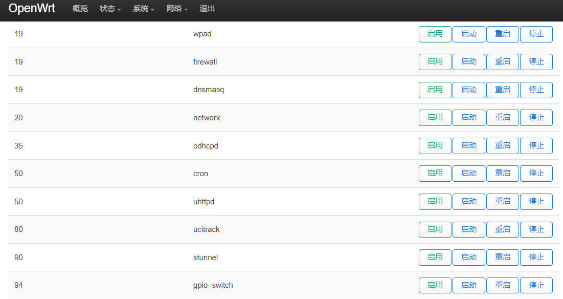The width and height of the screenshot is (563, 299).
Task: Toggle 启用 for network service
Action: [435, 118]
